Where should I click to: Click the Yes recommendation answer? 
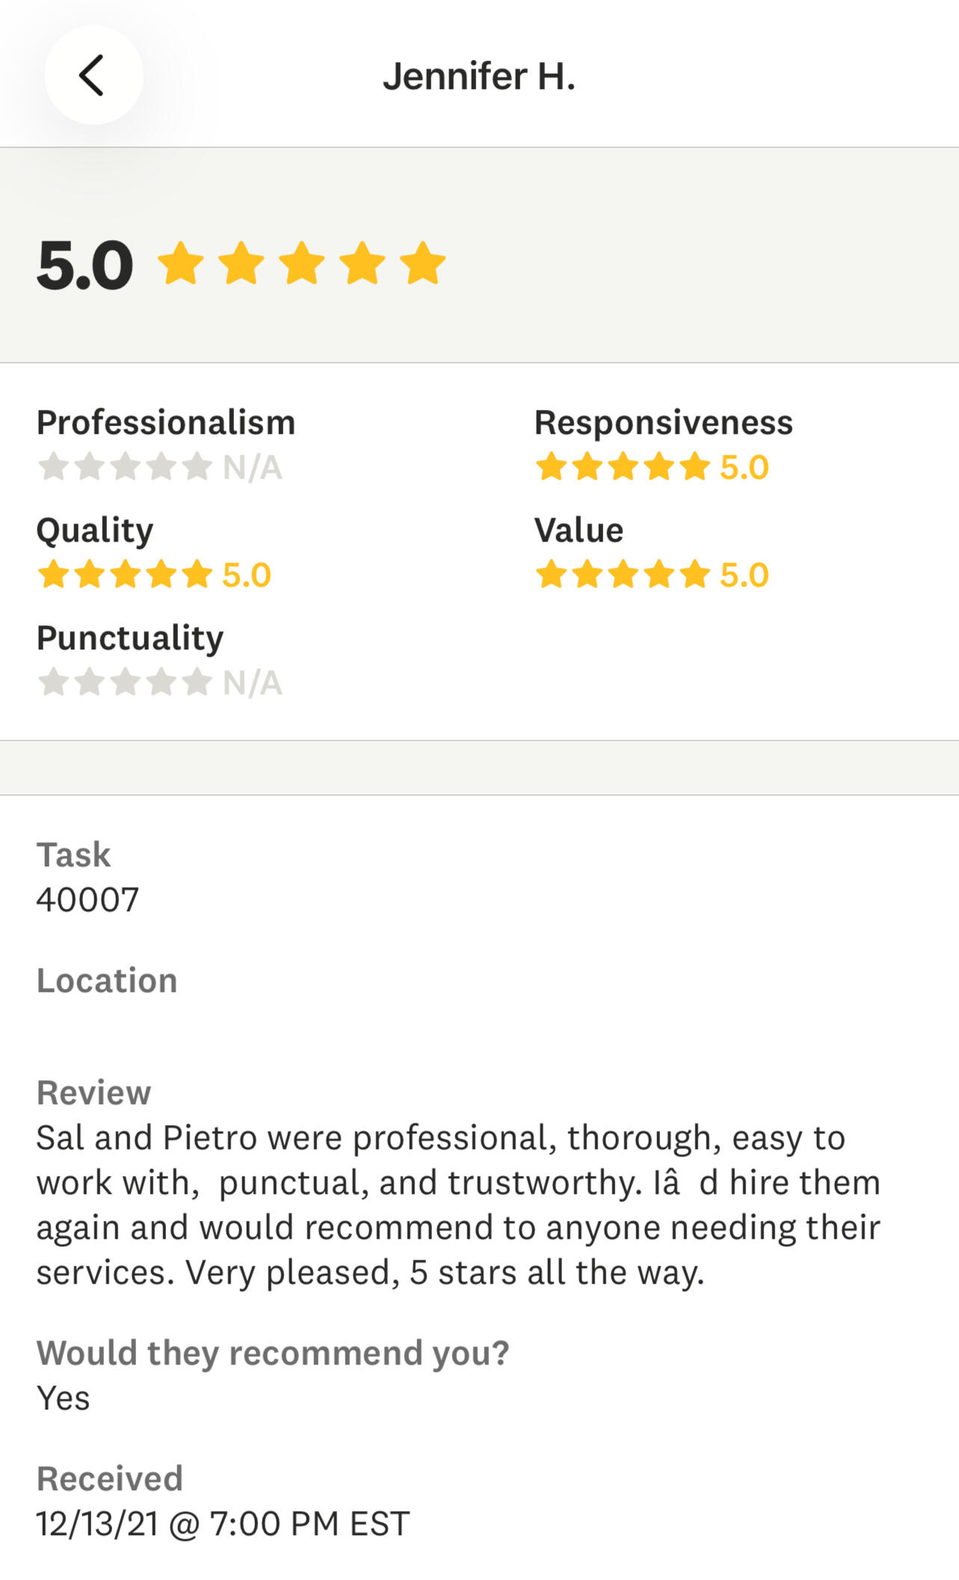coord(64,1397)
